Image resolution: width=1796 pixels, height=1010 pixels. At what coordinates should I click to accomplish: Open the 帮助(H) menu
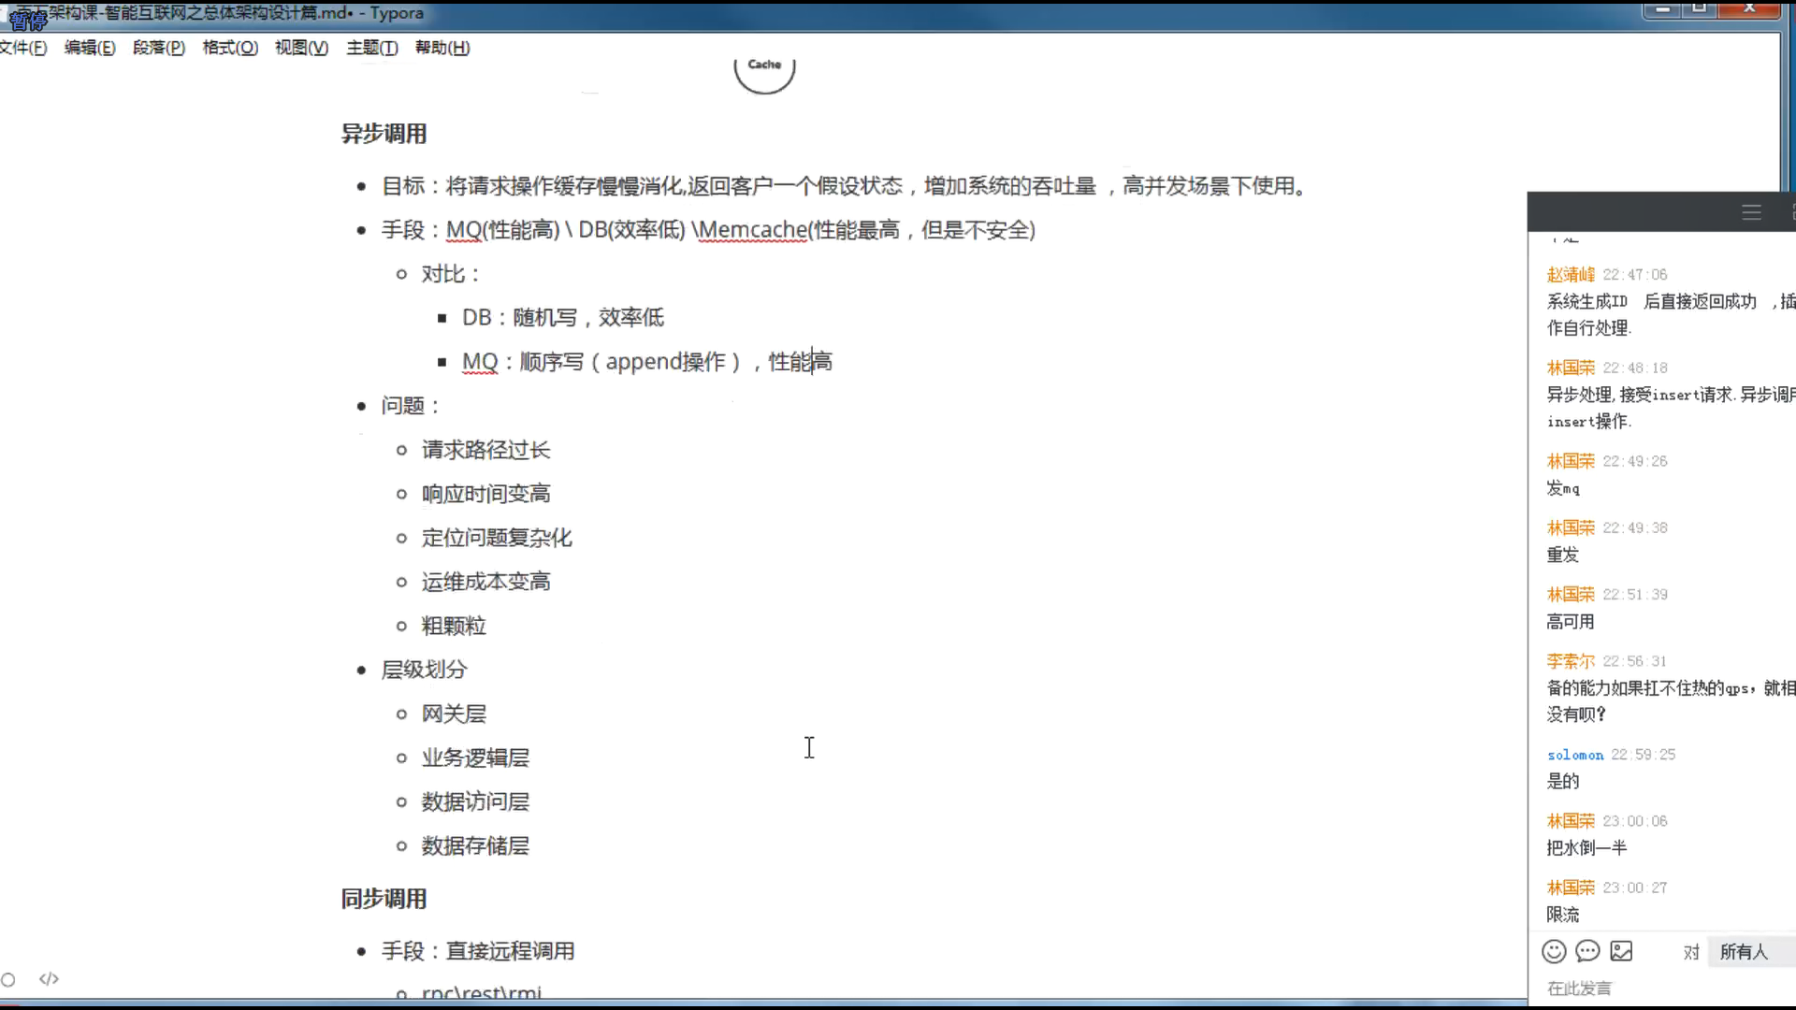(442, 48)
